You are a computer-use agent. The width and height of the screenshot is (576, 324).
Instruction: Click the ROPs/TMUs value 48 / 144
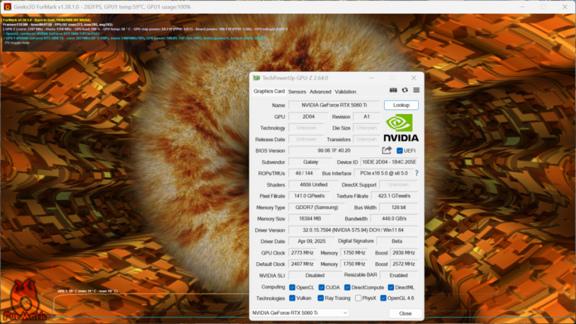pos(304,173)
